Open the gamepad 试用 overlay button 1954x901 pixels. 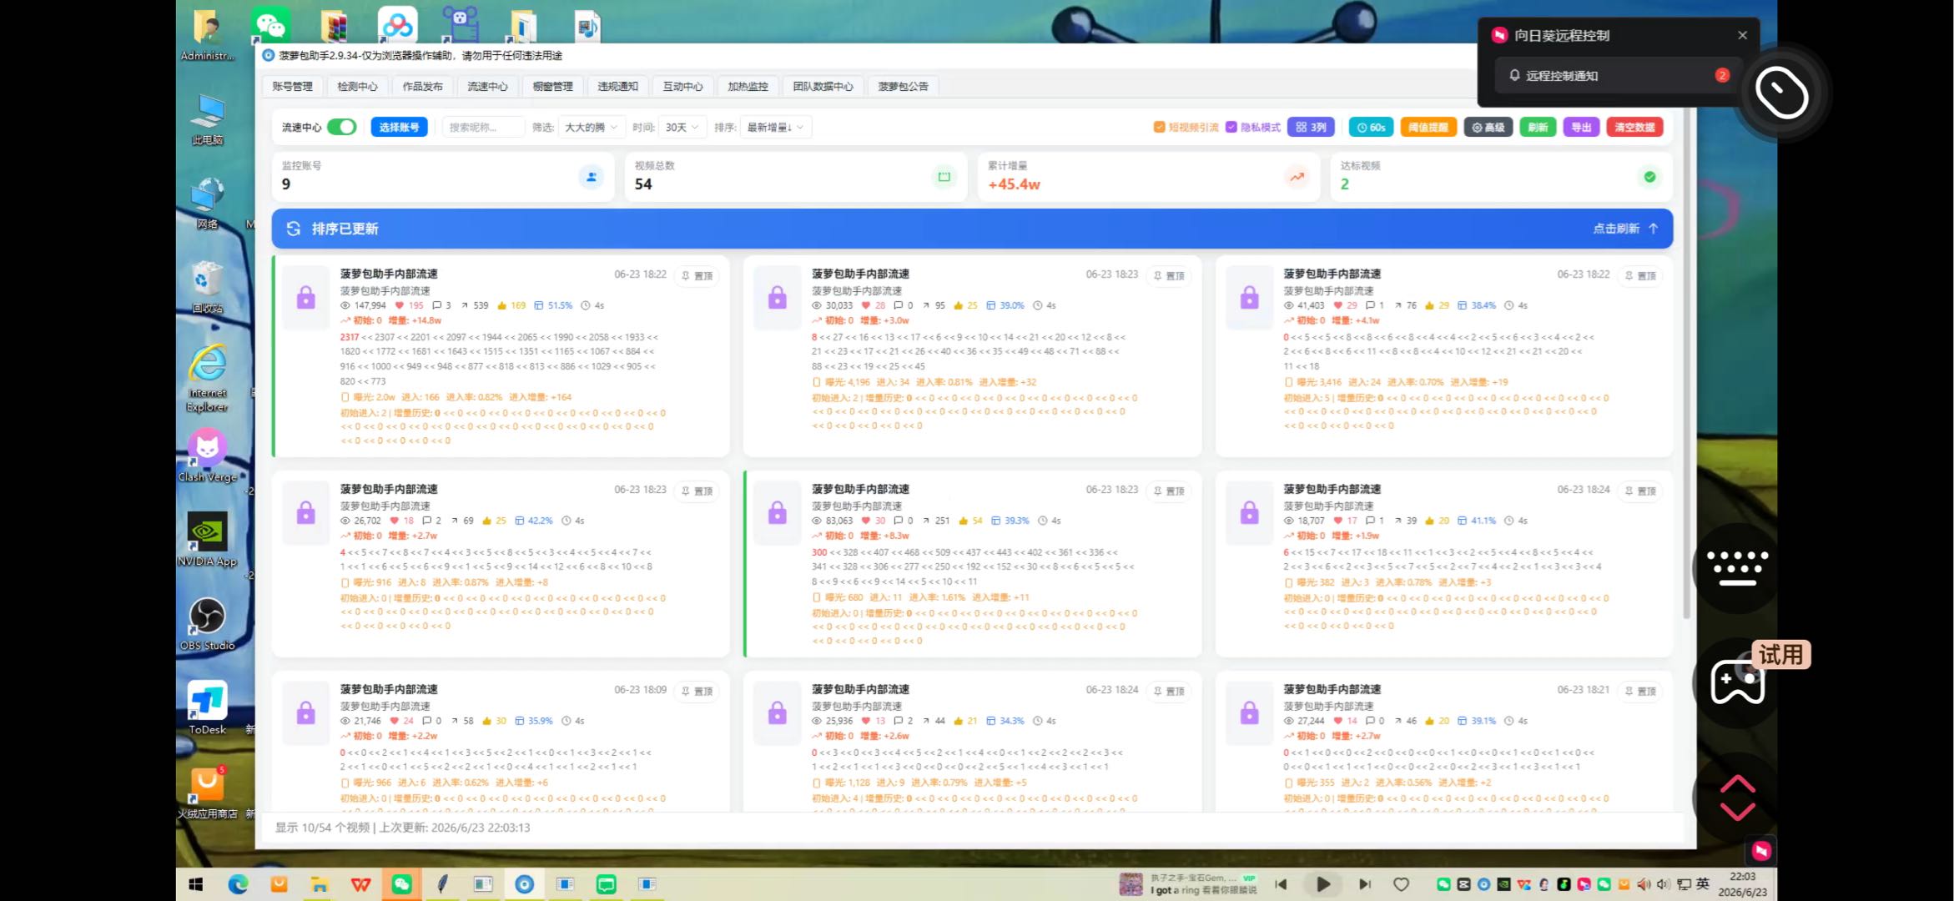point(1738,683)
